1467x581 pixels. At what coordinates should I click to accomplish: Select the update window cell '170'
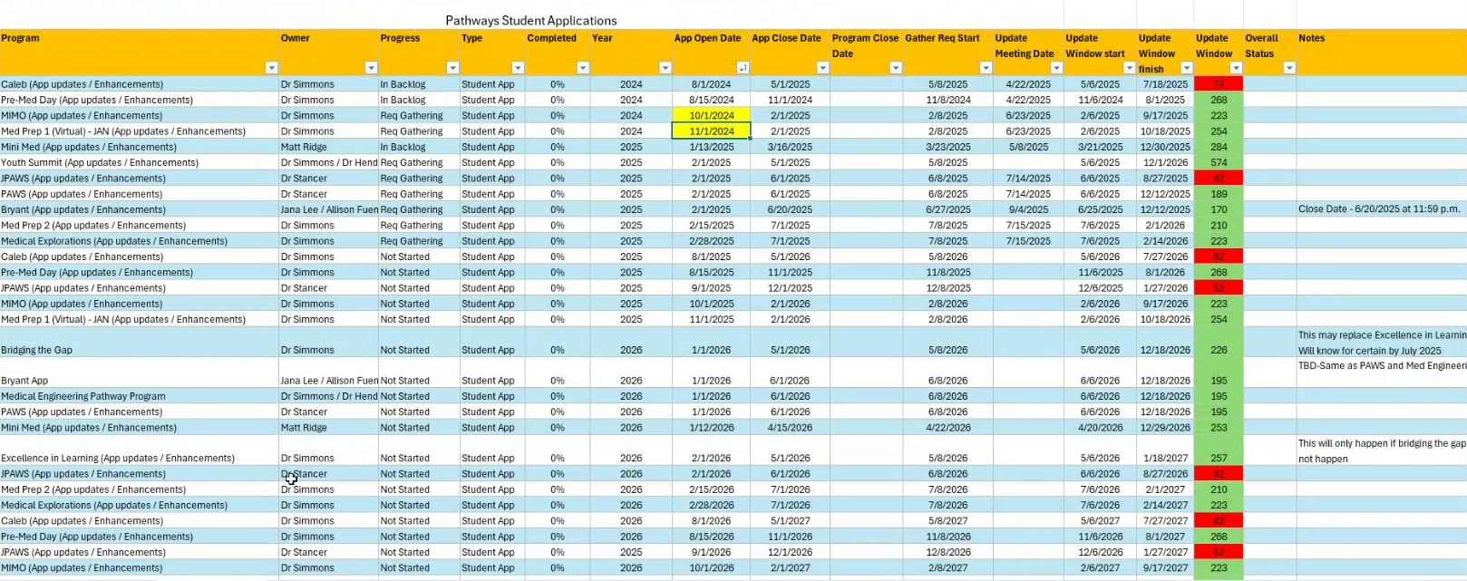coord(1219,209)
